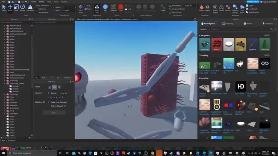Viewport: 278px width, 156px height.
Task: Select Active Object option
Action: click(57, 106)
